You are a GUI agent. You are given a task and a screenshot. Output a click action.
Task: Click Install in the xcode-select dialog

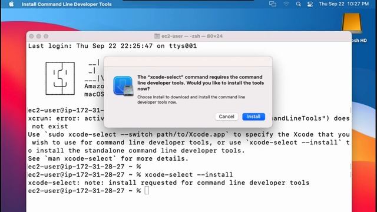click(253, 117)
